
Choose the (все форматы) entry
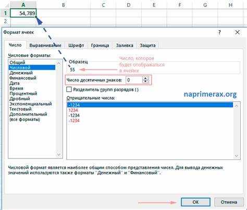(x=32, y=119)
